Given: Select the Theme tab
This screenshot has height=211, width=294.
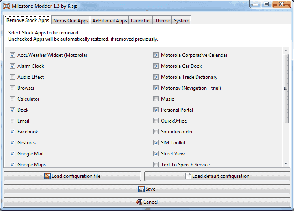Looking at the screenshot, I should pos(162,21).
